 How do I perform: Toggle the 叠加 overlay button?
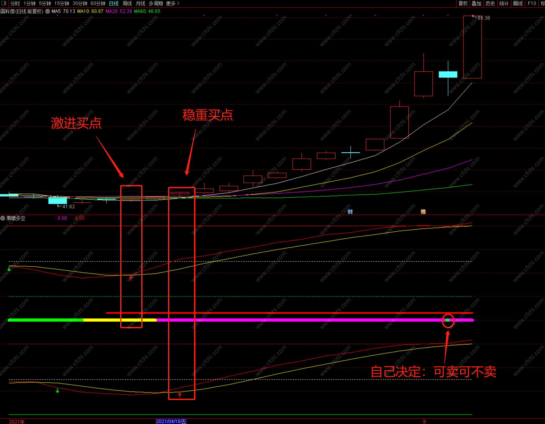click(x=476, y=3)
